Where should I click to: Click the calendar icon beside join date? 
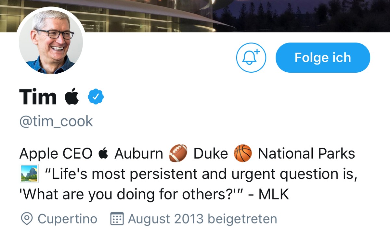pos(117,219)
